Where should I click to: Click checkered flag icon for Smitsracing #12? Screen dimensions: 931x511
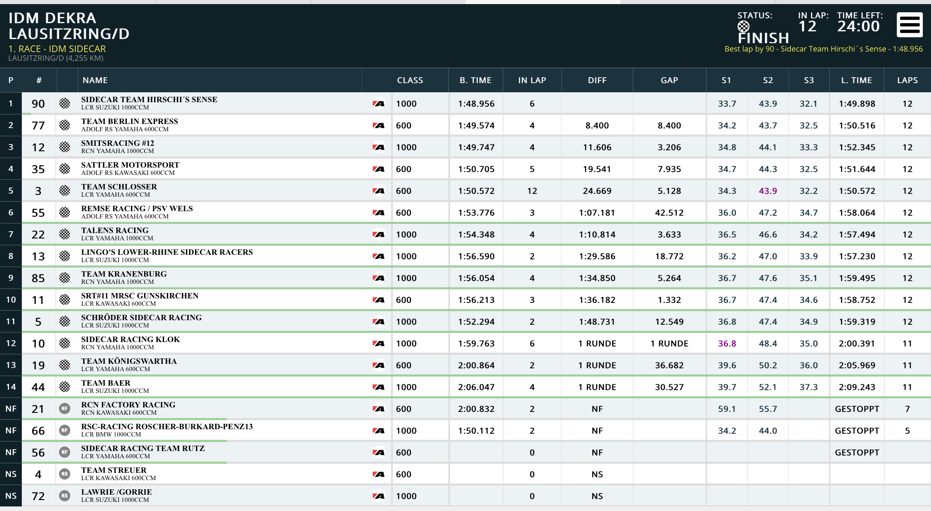pos(65,147)
